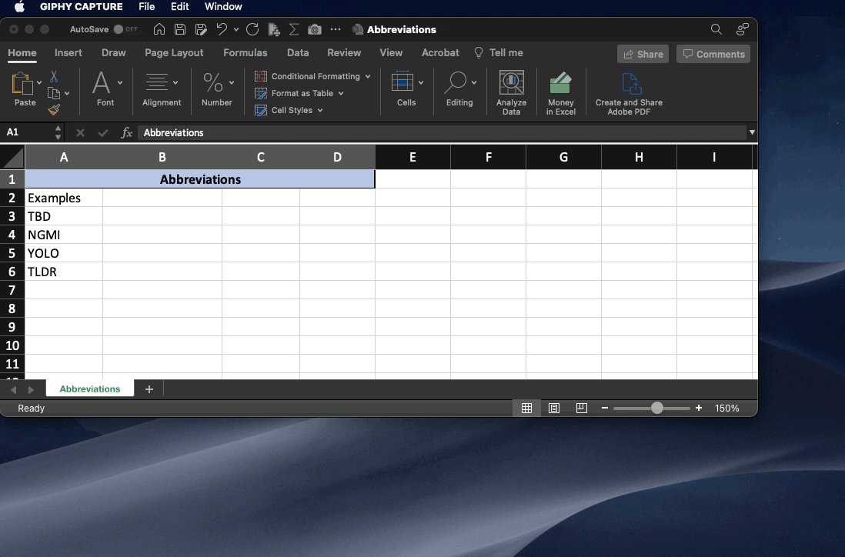Click the Name Box stepper arrows
The width and height of the screenshot is (845, 557).
pos(58,132)
